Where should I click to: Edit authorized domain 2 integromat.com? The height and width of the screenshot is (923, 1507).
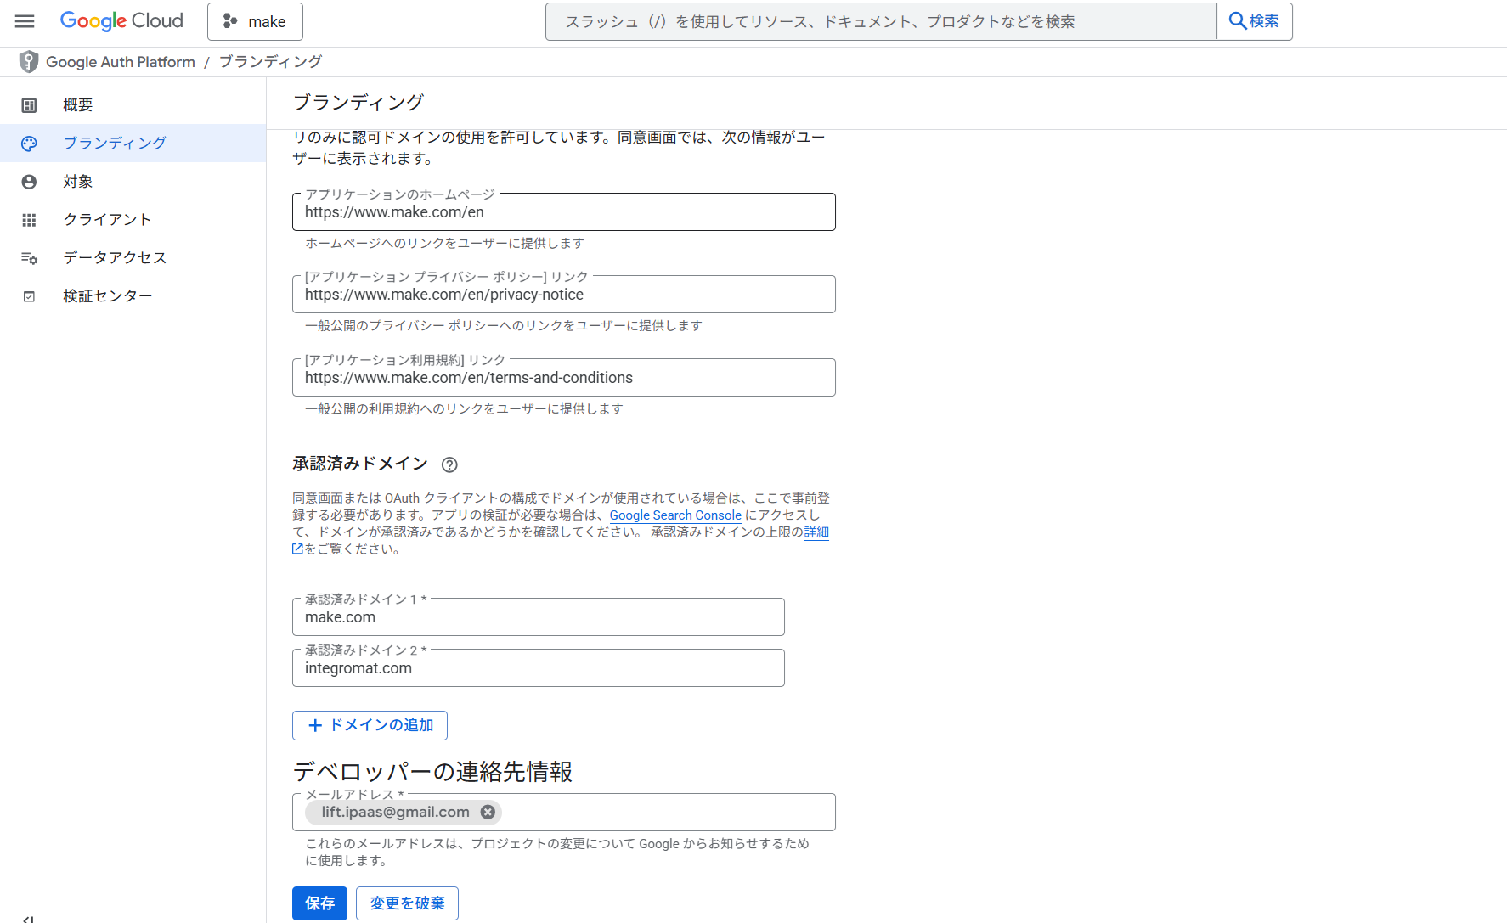pos(538,668)
